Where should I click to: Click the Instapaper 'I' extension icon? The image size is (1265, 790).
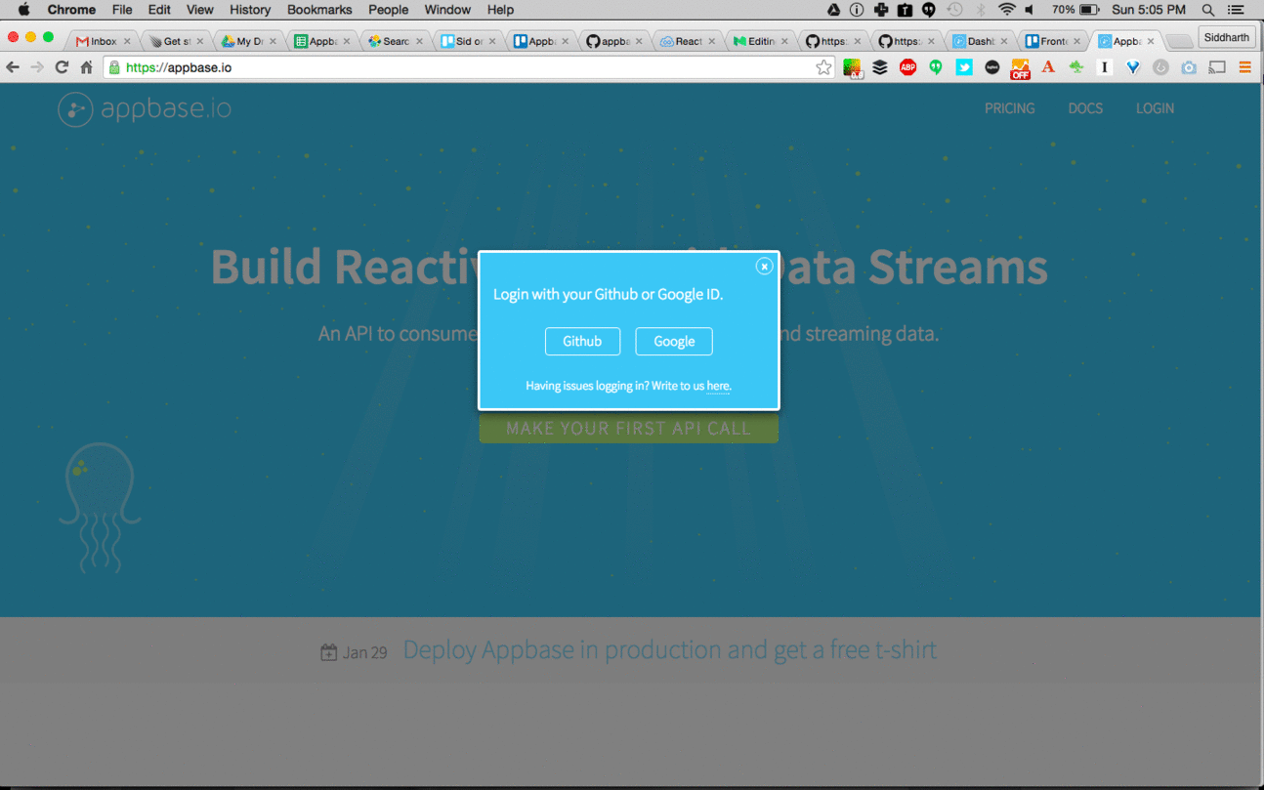(x=1105, y=67)
